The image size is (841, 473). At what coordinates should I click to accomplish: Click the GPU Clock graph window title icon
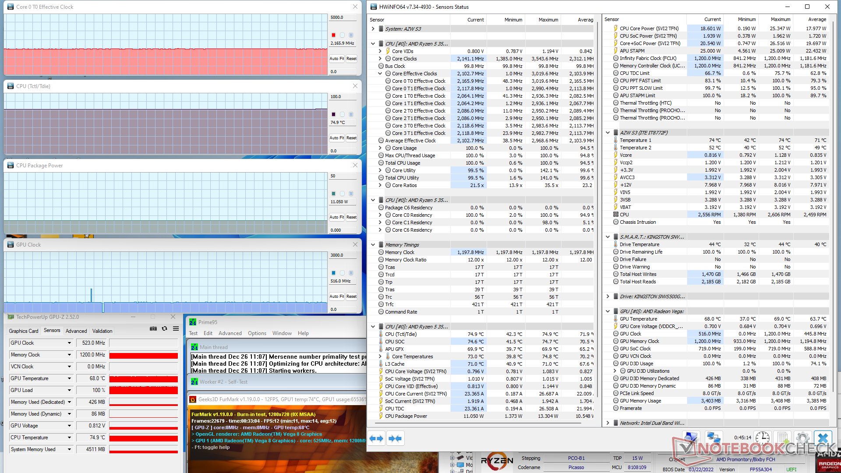(x=11, y=244)
